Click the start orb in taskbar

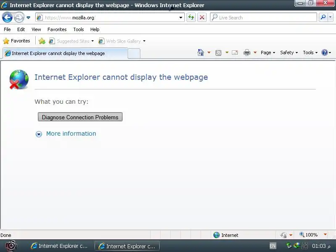tap(11, 246)
